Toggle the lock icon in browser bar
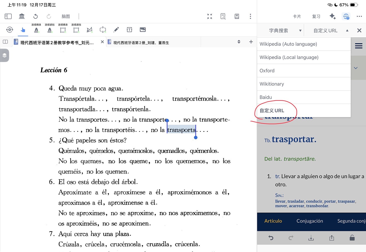 pos(352,238)
